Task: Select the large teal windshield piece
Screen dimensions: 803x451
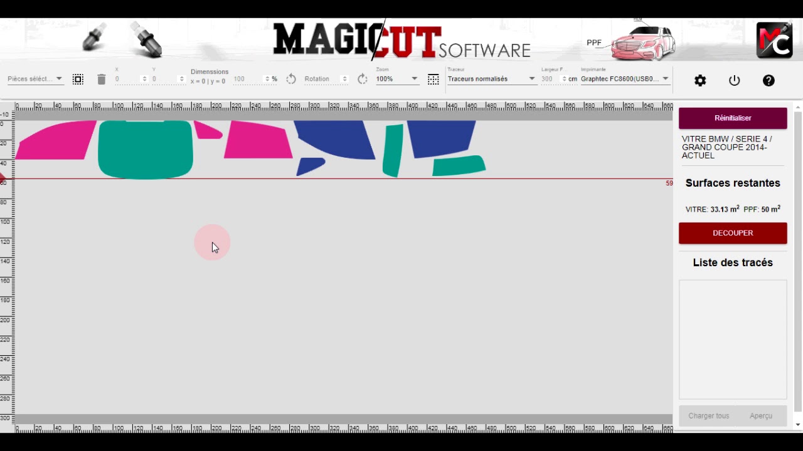Action: pyautogui.click(x=146, y=149)
